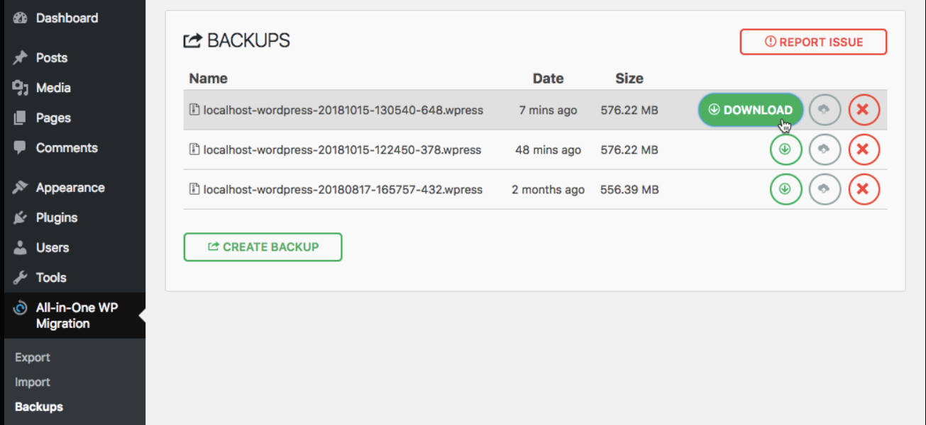Click the green DOWNLOAD button for backup 130540-648
Image resolution: width=926 pixels, height=425 pixels.
[x=751, y=110]
